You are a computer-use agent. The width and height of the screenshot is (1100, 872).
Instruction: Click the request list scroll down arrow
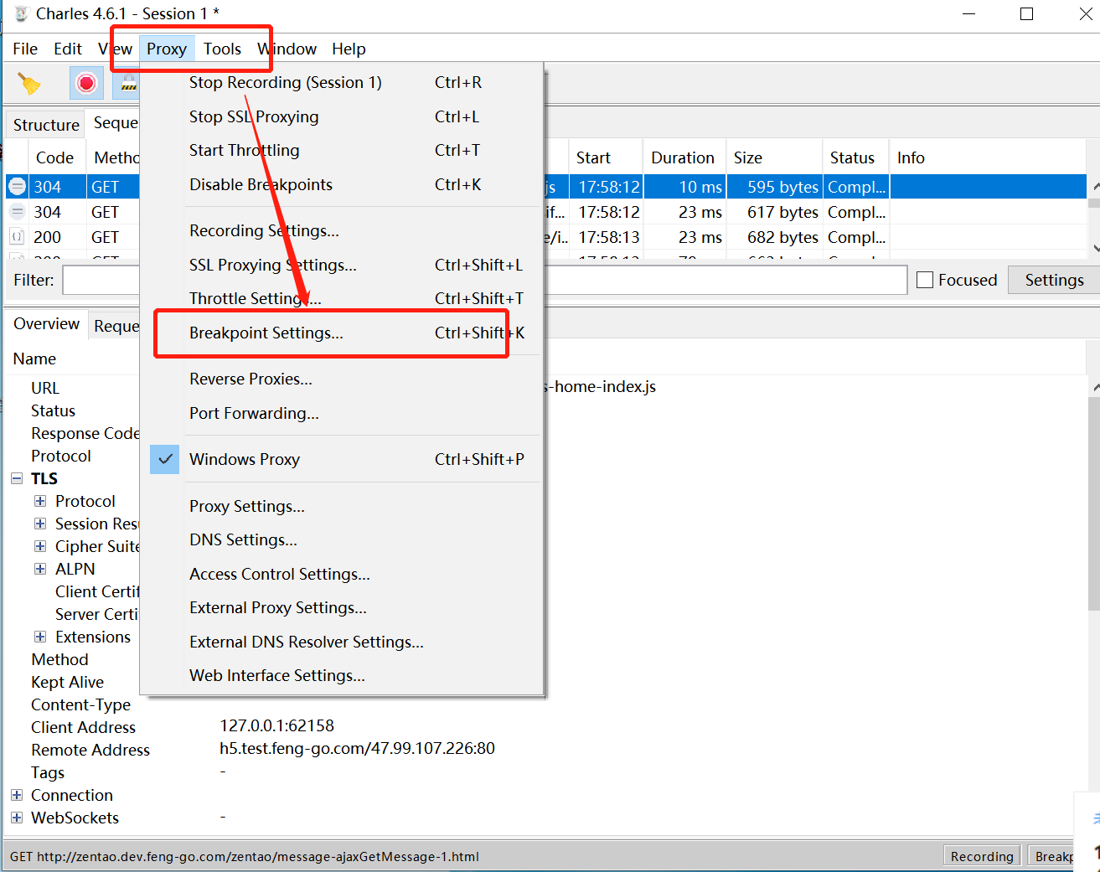click(1094, 249)
